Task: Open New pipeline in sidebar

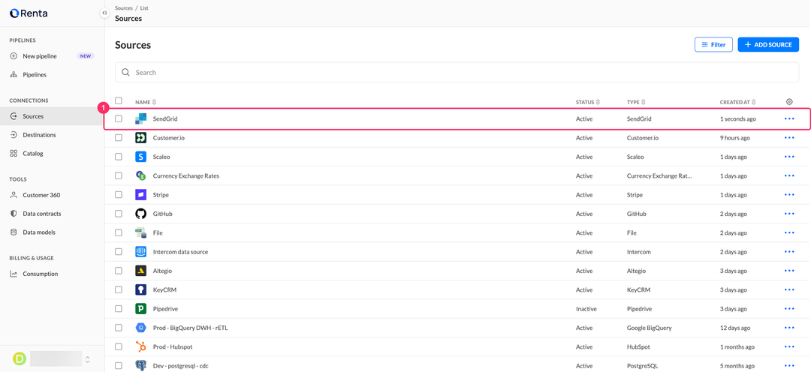Action: (52, 55)
